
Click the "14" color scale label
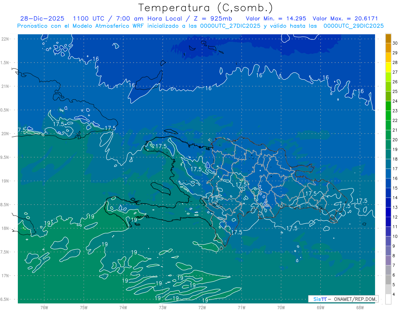pyautogui.click(x=395, y=198)
